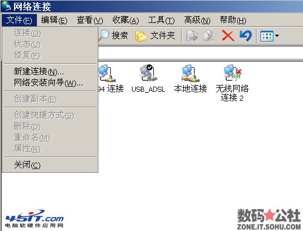Open the 高级(N) advanced menu

[197, 20]
